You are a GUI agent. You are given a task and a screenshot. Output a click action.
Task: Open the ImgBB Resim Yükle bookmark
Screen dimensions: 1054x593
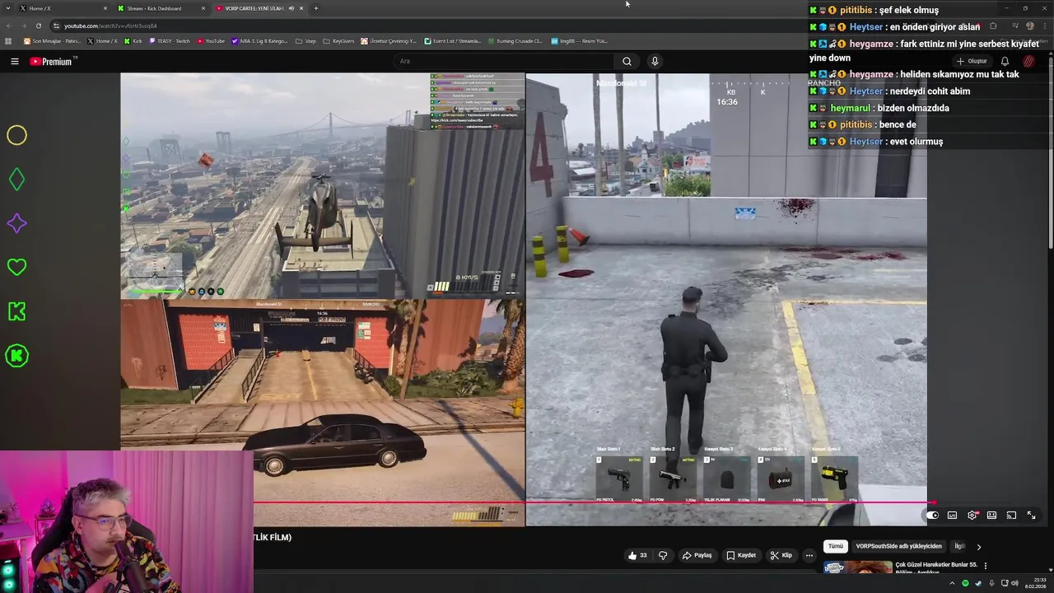pos(579,41)
